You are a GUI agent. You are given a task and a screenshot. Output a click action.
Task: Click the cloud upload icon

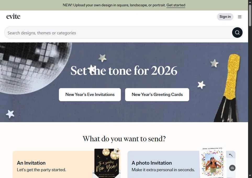[x=232, y=168]
